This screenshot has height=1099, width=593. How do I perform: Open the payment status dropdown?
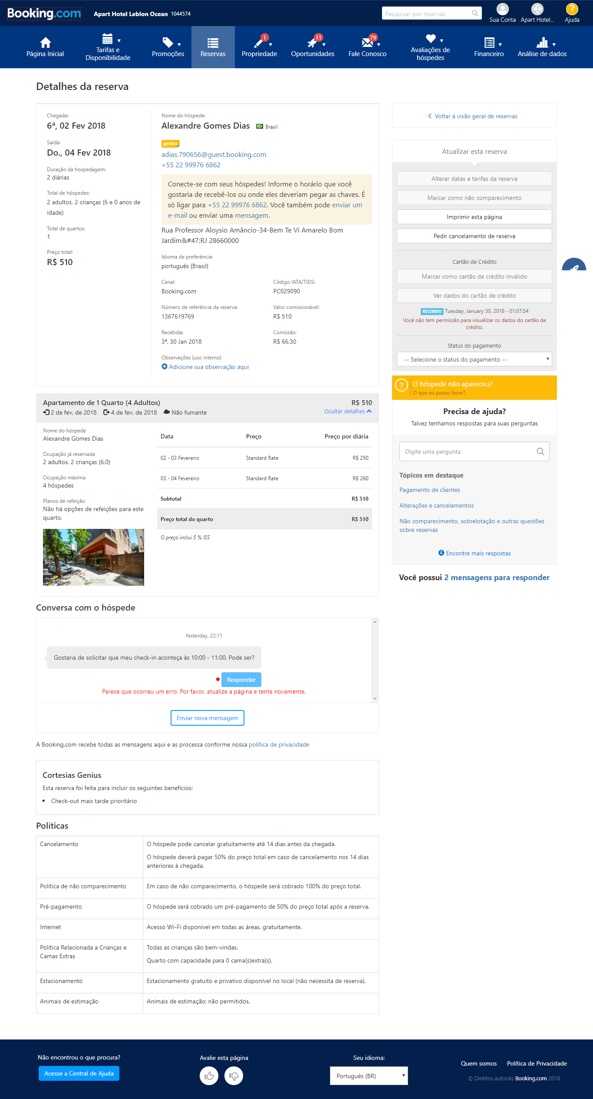pos(474,359)
